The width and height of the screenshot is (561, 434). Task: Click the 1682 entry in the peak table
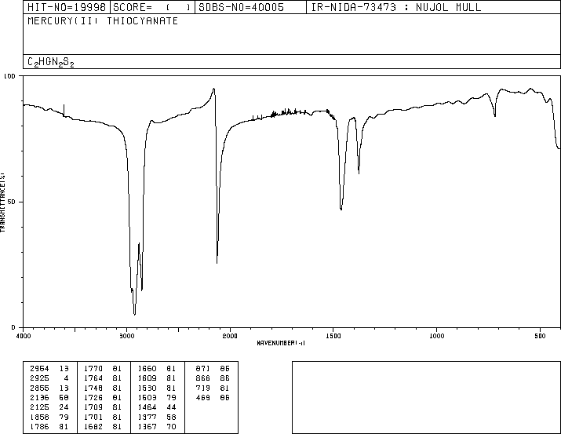(x=93, y=426)
